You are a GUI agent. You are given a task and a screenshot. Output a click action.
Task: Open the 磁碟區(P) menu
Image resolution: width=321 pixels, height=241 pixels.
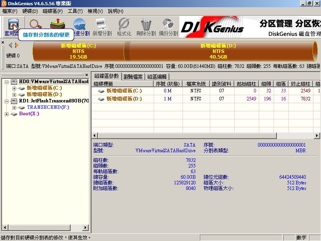pyautogui.click(x=52, y=11)
